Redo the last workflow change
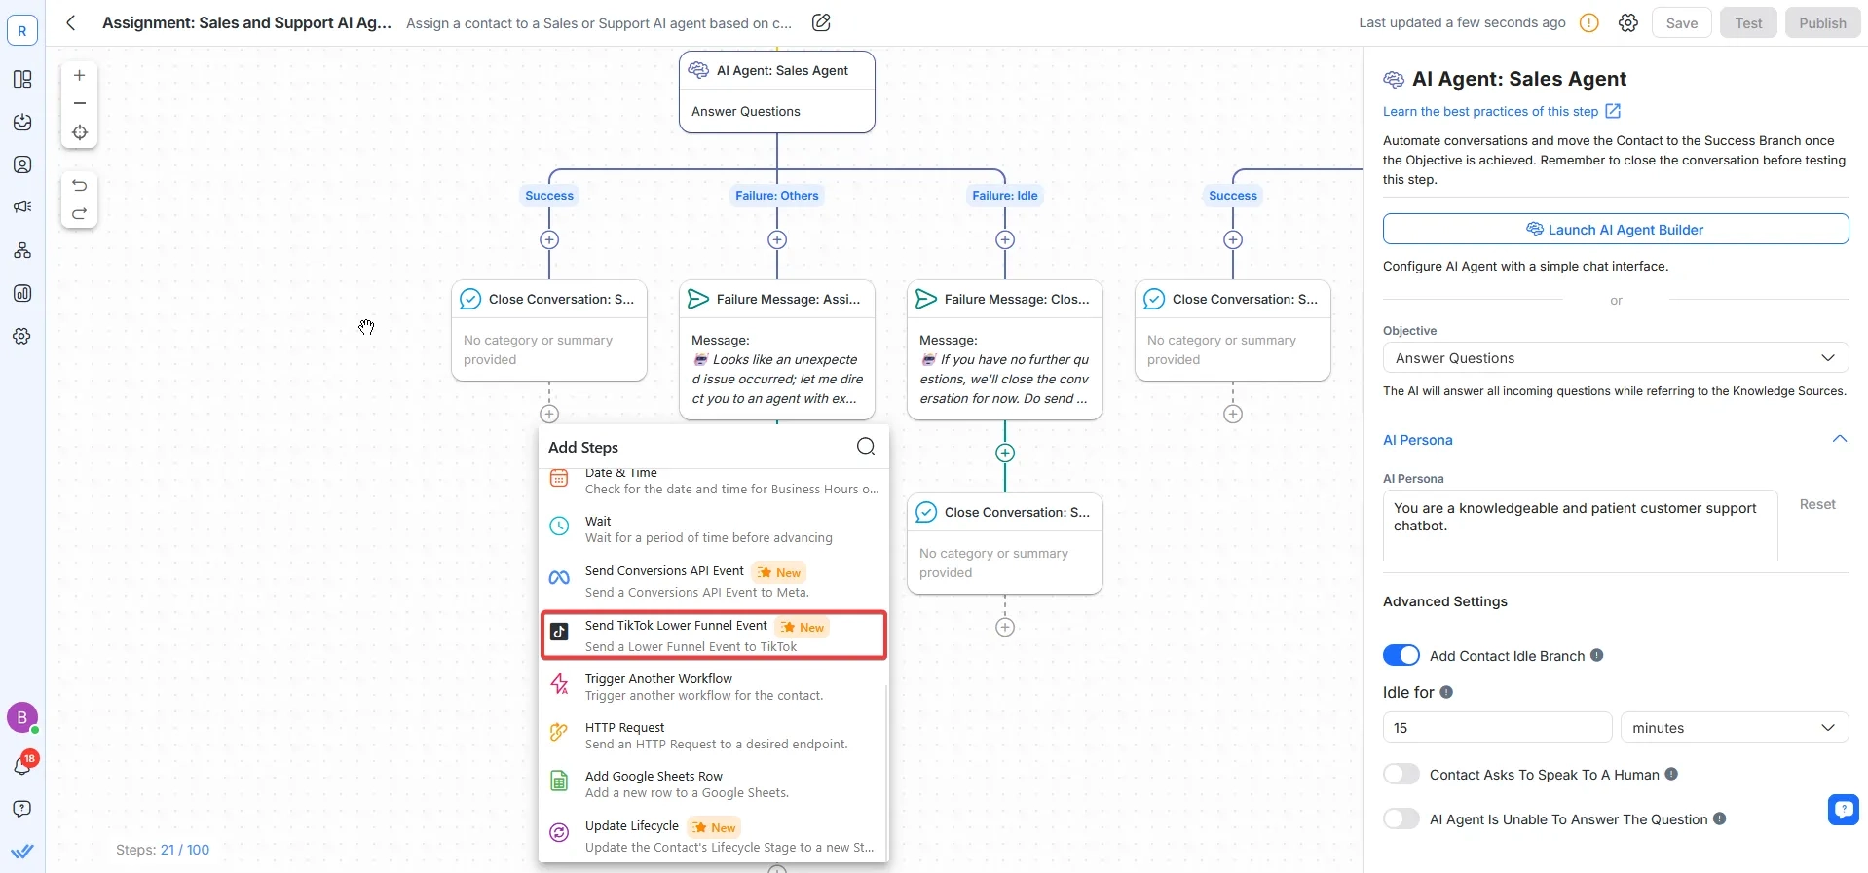This screenshot has width=1868, height=873. pyautogui.click(x=80, y=213)
